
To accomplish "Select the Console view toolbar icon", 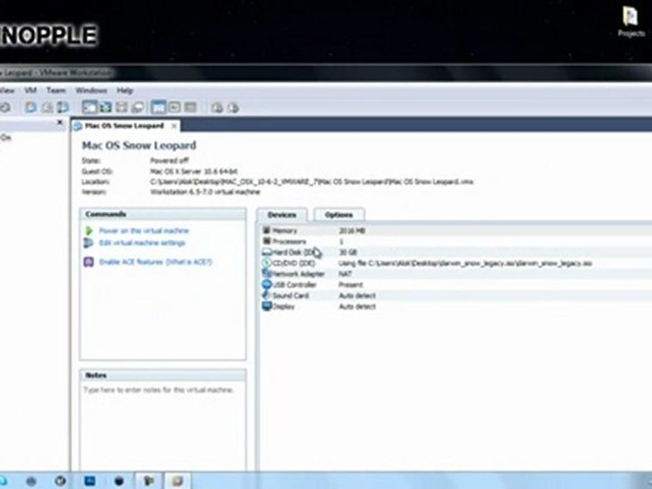I will coord(190,108).
